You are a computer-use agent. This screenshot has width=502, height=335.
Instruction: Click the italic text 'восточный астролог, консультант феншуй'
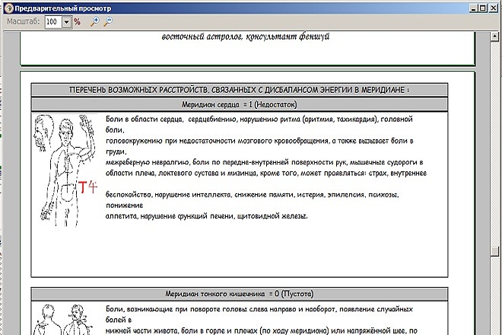coord(246,37)
